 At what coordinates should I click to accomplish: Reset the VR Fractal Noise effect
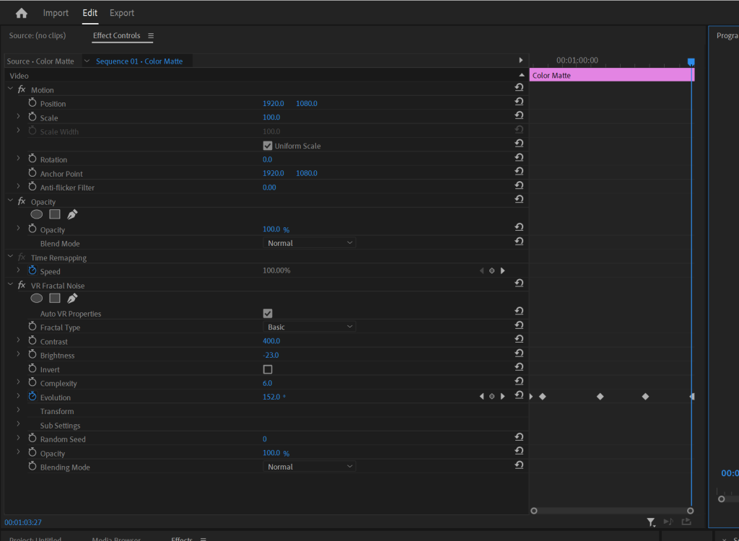pyautogui.click(x=519, y=283)
